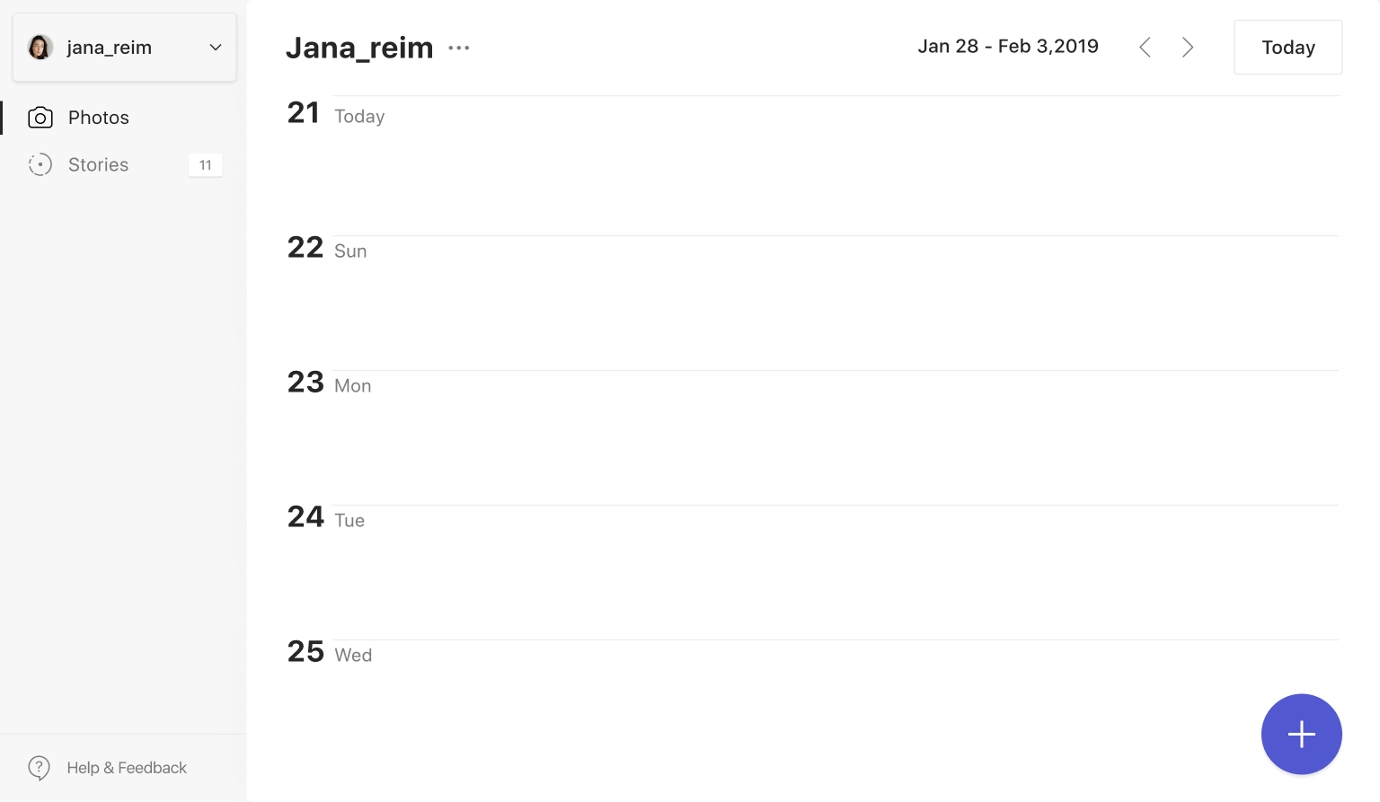This screenshot has height=802, width=1380.
Task: Select day 24 Tue row
Action: click(x=326, y=518)
